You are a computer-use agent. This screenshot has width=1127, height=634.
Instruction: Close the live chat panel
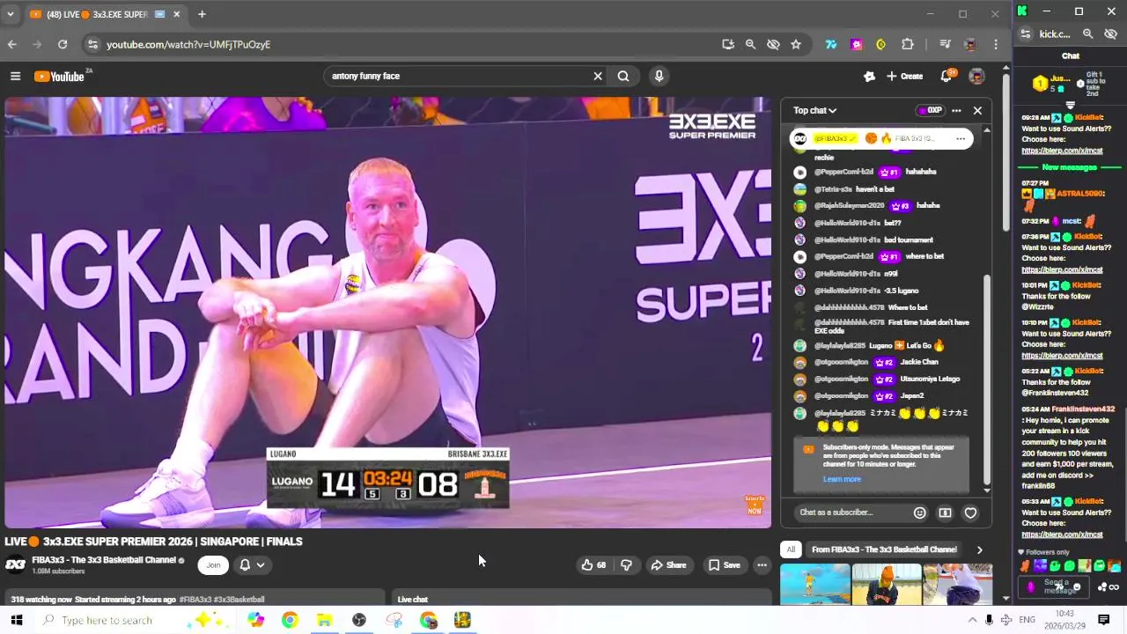click(977, 111)
